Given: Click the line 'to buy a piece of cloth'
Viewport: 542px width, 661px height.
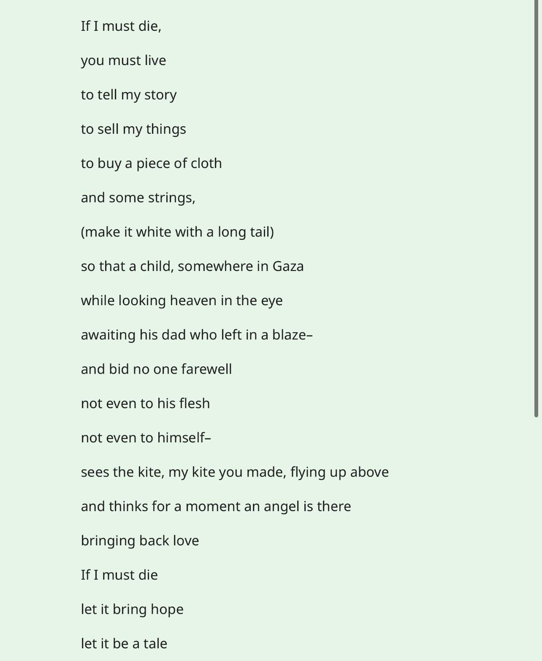Looking at the screenshot, I should pyautogui.click(x=151, y=163).
